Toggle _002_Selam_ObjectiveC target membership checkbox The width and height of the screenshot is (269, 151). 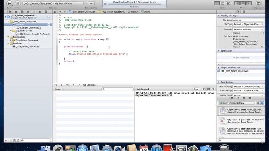pos(219,71)
